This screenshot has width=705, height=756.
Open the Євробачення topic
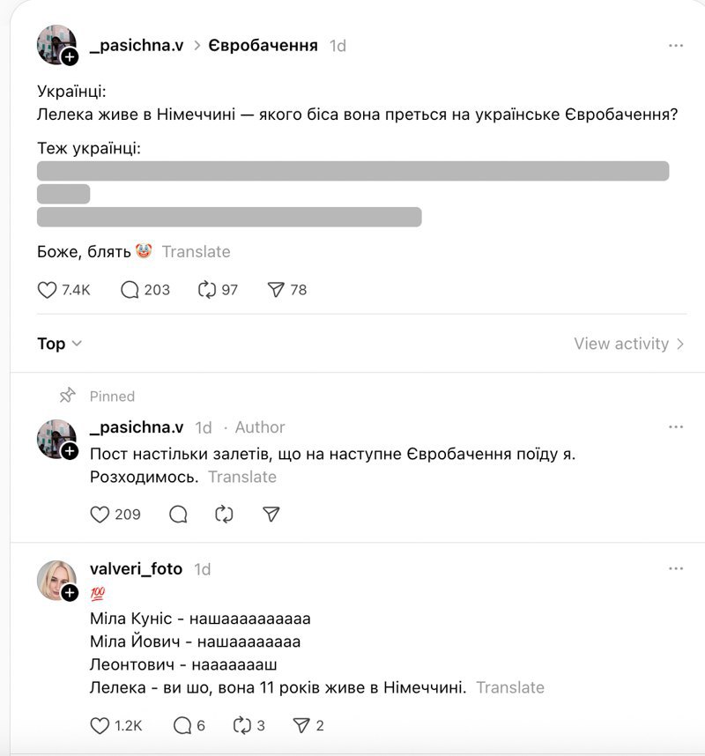click(263, 46)
